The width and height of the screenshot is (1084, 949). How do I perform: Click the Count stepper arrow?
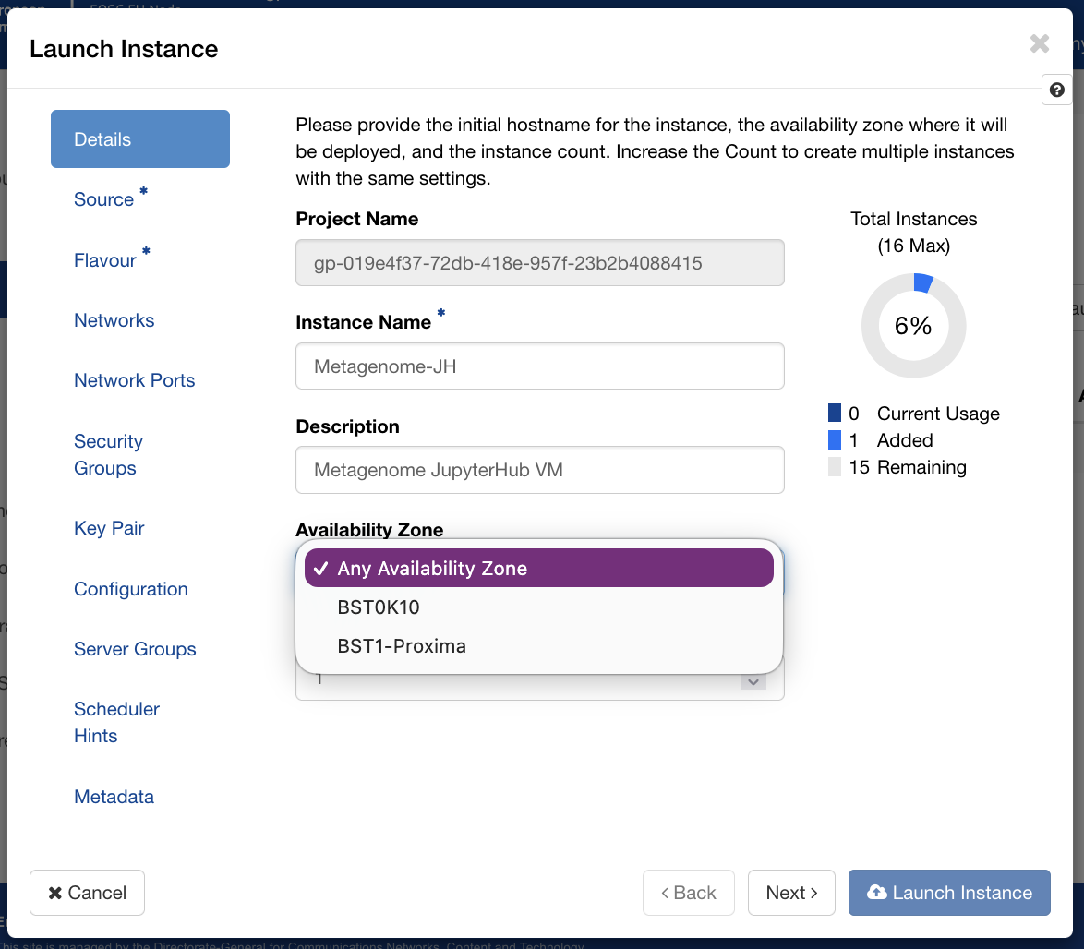point(753,682)
